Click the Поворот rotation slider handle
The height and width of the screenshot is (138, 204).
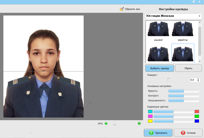pyautogui.click(x=168, y=79)
